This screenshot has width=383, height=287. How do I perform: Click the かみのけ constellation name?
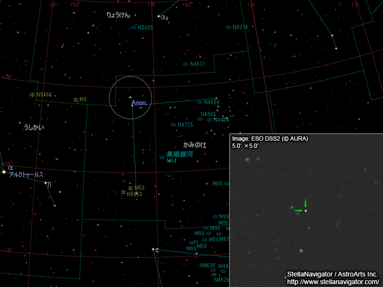click(x=194, y=144)
